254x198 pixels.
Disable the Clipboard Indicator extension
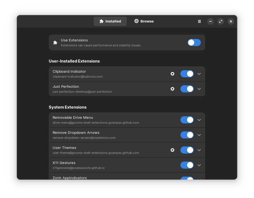[x=187, y=74]
